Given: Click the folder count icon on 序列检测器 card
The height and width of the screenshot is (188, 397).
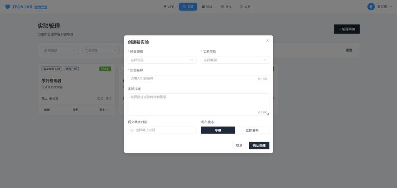Looking at the screenshot, I should (x=99, y=99).
